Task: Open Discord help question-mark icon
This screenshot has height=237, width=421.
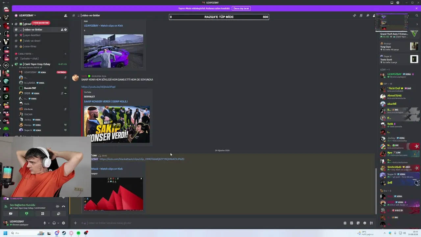Action: tap(398, 3)
